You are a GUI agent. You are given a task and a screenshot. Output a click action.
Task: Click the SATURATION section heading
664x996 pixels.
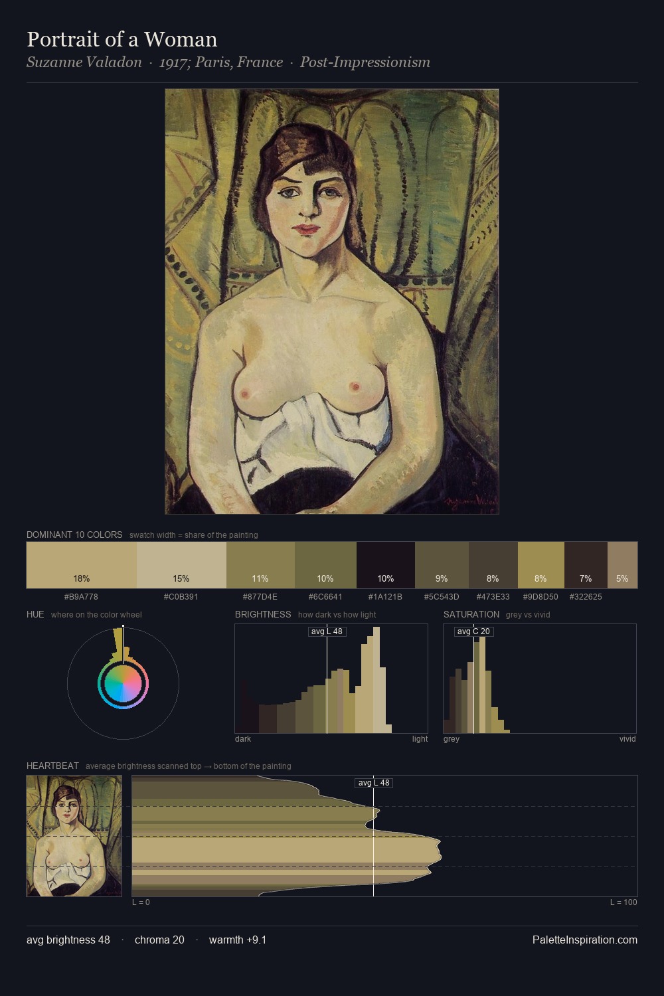pos(471,614)
